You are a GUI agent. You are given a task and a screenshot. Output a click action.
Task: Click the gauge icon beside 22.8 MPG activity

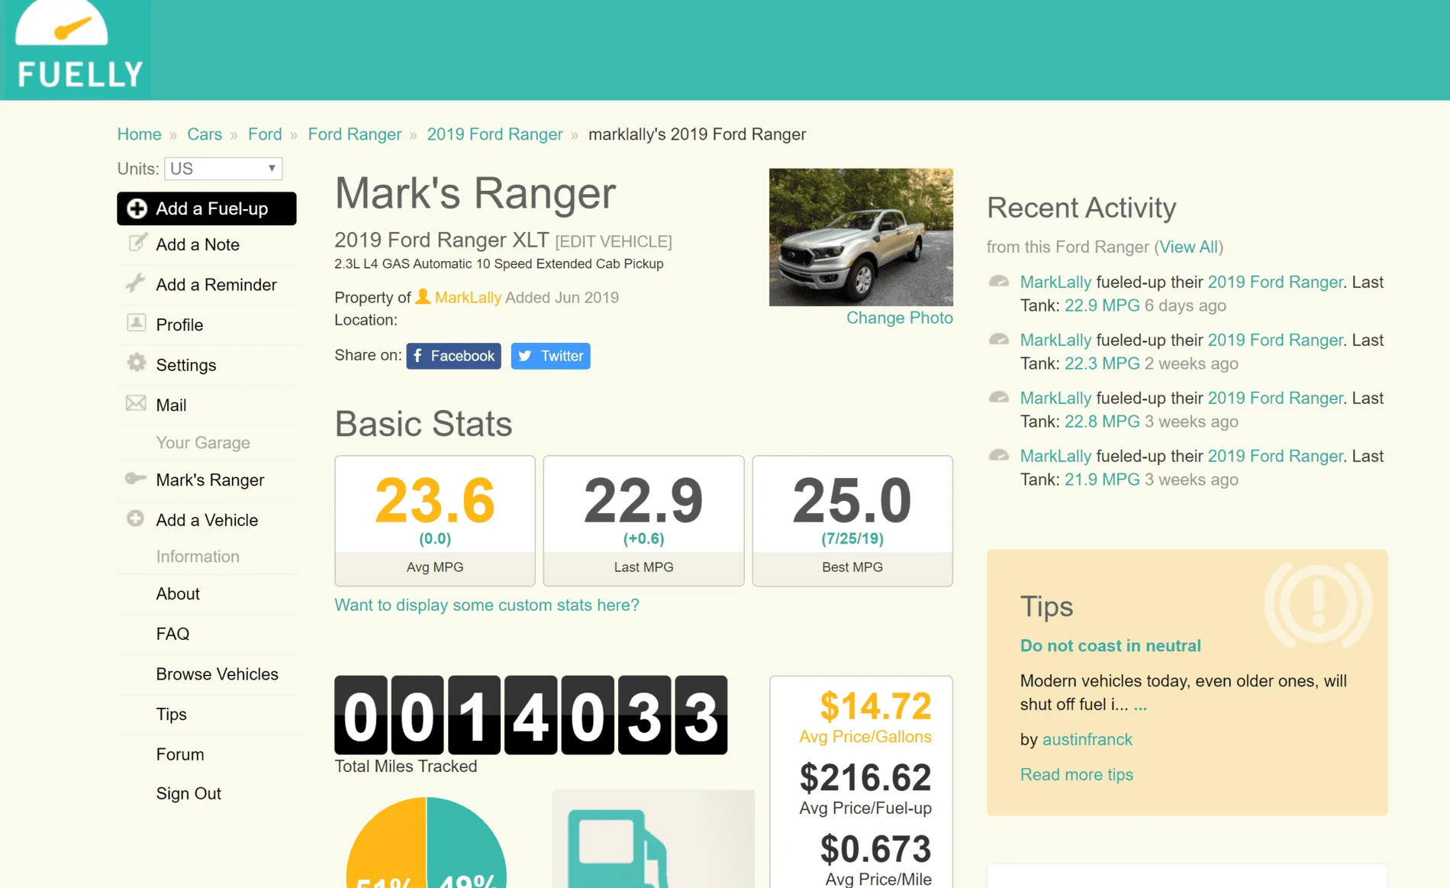[999, 397]
